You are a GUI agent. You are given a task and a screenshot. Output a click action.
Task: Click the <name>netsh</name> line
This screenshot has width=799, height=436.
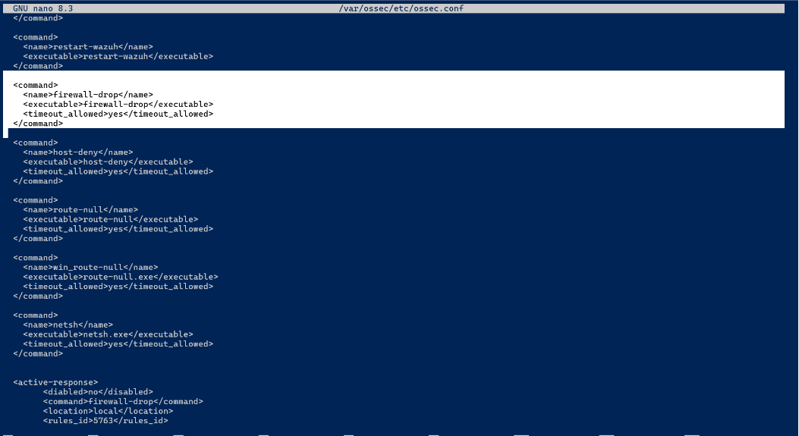coord(68,325)
